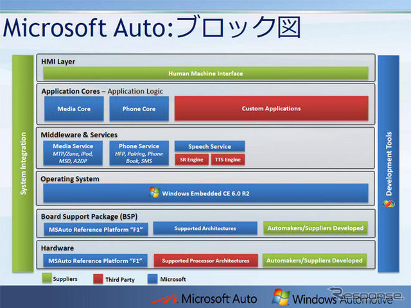
Task: Select the Phone Core block
Action: click(139, 108)
